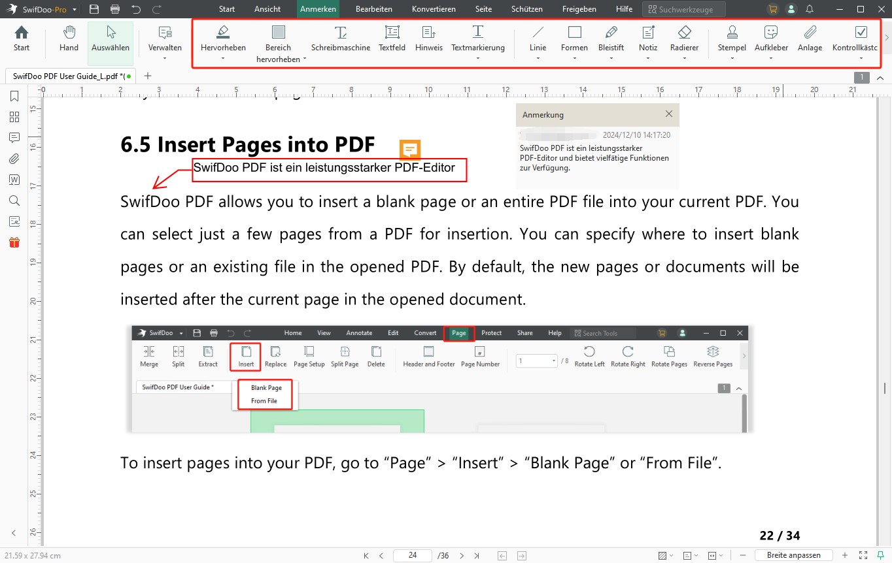
Task: Open the Word export panel in sidebar
Action: pyautogui.click(x=14, y=180)
